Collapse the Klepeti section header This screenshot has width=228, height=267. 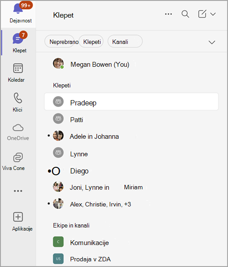click(x=62, y=85)
